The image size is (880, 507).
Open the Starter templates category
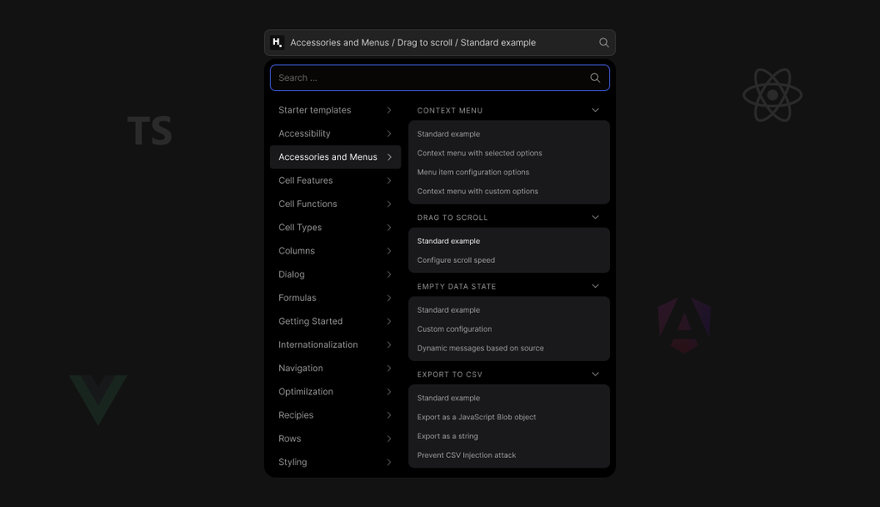point(336,110)
